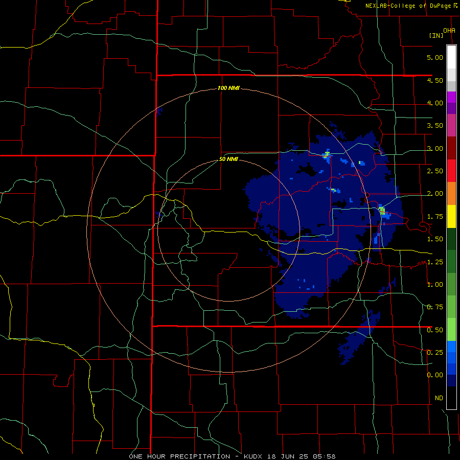Pick the orange swatch near 2.00
Screen dimensions: 460x460
(x=451, y=194)
